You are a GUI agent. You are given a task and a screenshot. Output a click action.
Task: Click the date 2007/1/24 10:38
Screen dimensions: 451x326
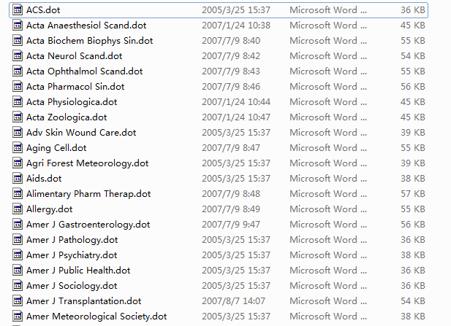(236, 26)
